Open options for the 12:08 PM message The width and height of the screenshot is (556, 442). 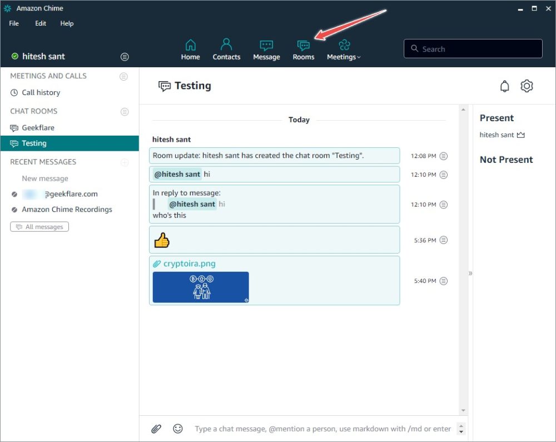pos(443,156)
